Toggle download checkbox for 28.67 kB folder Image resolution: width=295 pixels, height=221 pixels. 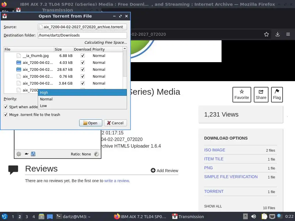82,70
